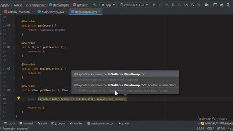Open the app run configuration dropdown
This screenshot has height=131, width=233.
pyautogui.click(x=108, y=5)
